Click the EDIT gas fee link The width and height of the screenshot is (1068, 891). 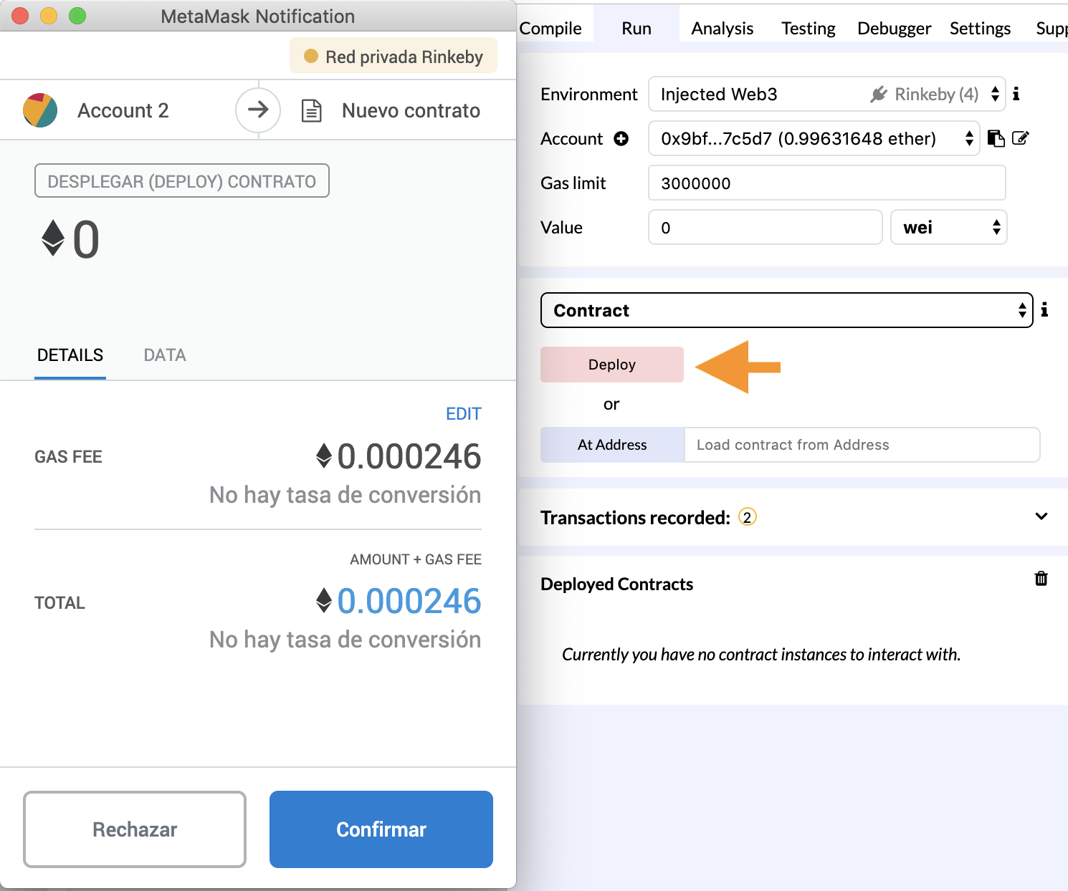(x=464, y=414)
